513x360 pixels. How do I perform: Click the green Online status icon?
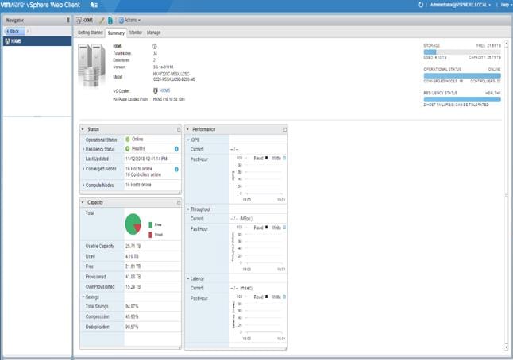(x=128, y=140)
